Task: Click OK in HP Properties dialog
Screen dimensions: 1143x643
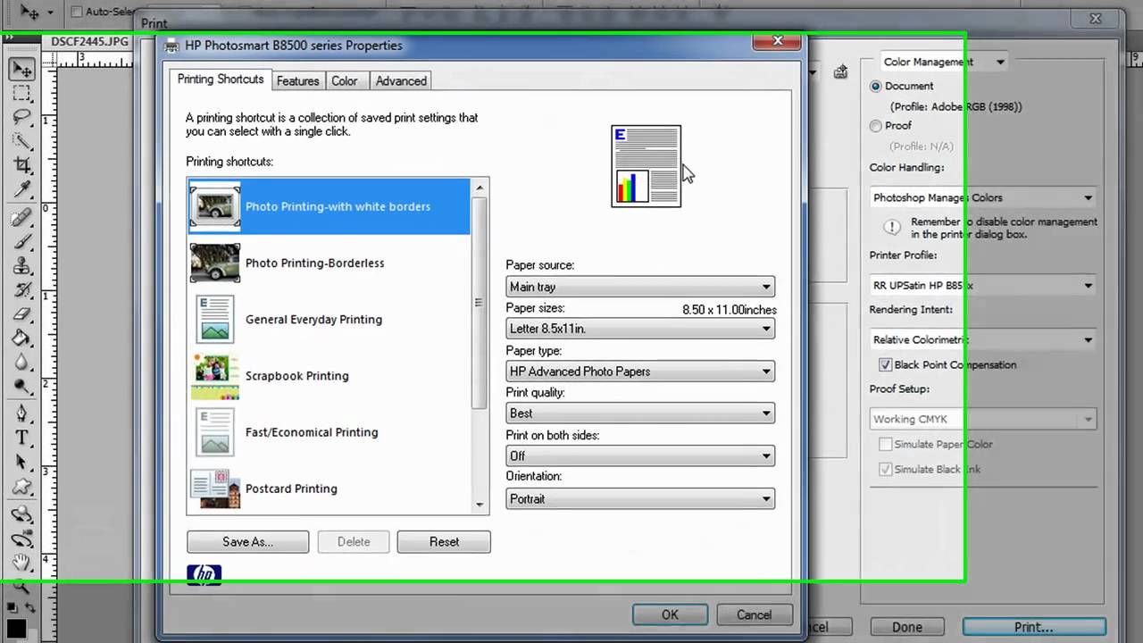Action: [670, 614]
